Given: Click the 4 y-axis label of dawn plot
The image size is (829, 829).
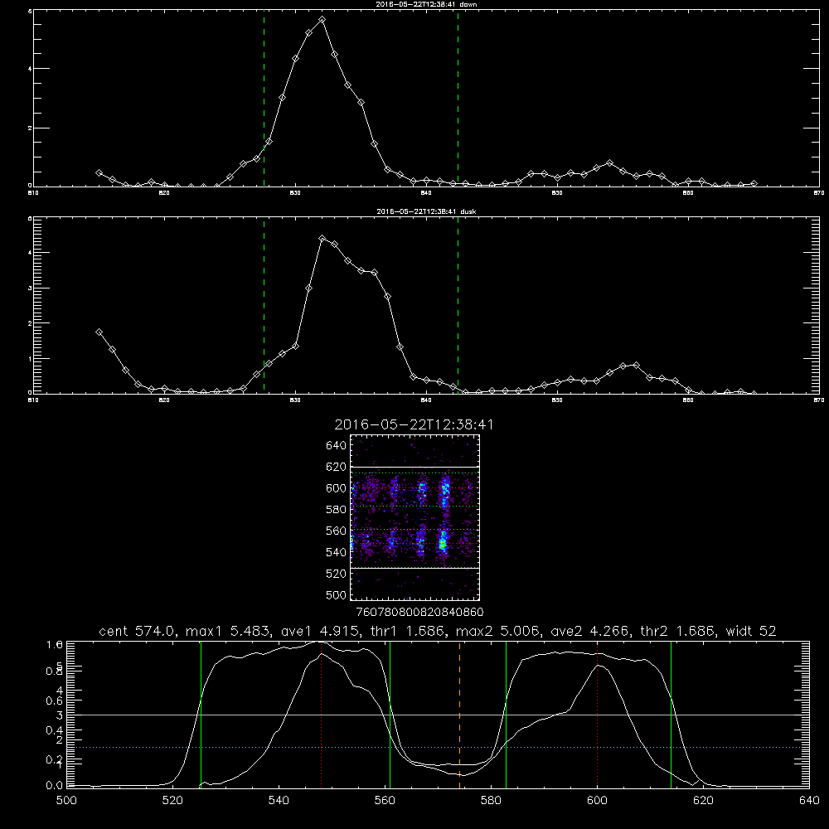Looking at the screenshot, I should coord(30,69).
